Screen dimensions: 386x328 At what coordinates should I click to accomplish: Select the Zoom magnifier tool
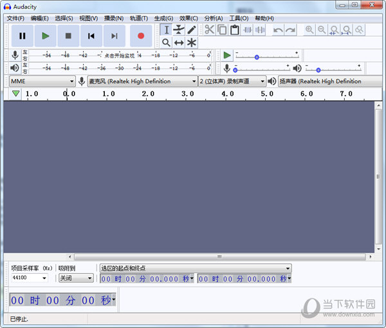166,43
